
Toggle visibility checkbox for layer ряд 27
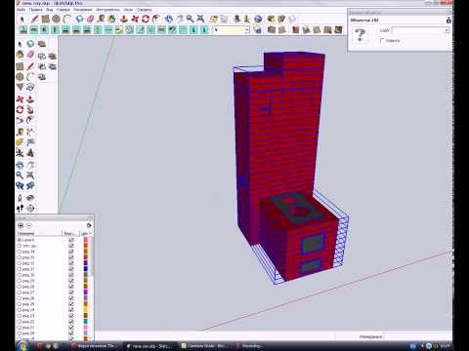point(71,292)
